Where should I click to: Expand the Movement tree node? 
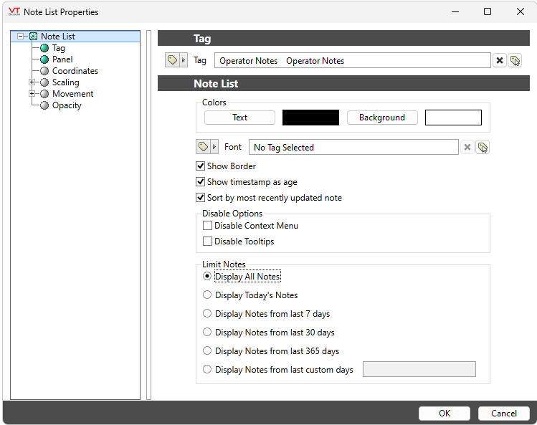click(x=32, y=94)
